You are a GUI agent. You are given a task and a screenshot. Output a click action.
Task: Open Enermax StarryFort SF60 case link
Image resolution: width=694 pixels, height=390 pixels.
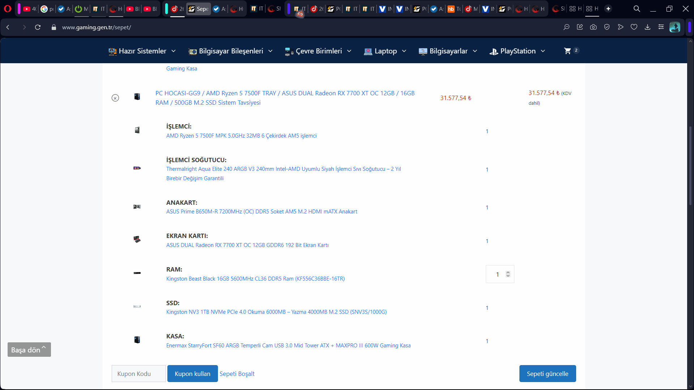click(x=288, y=346)
